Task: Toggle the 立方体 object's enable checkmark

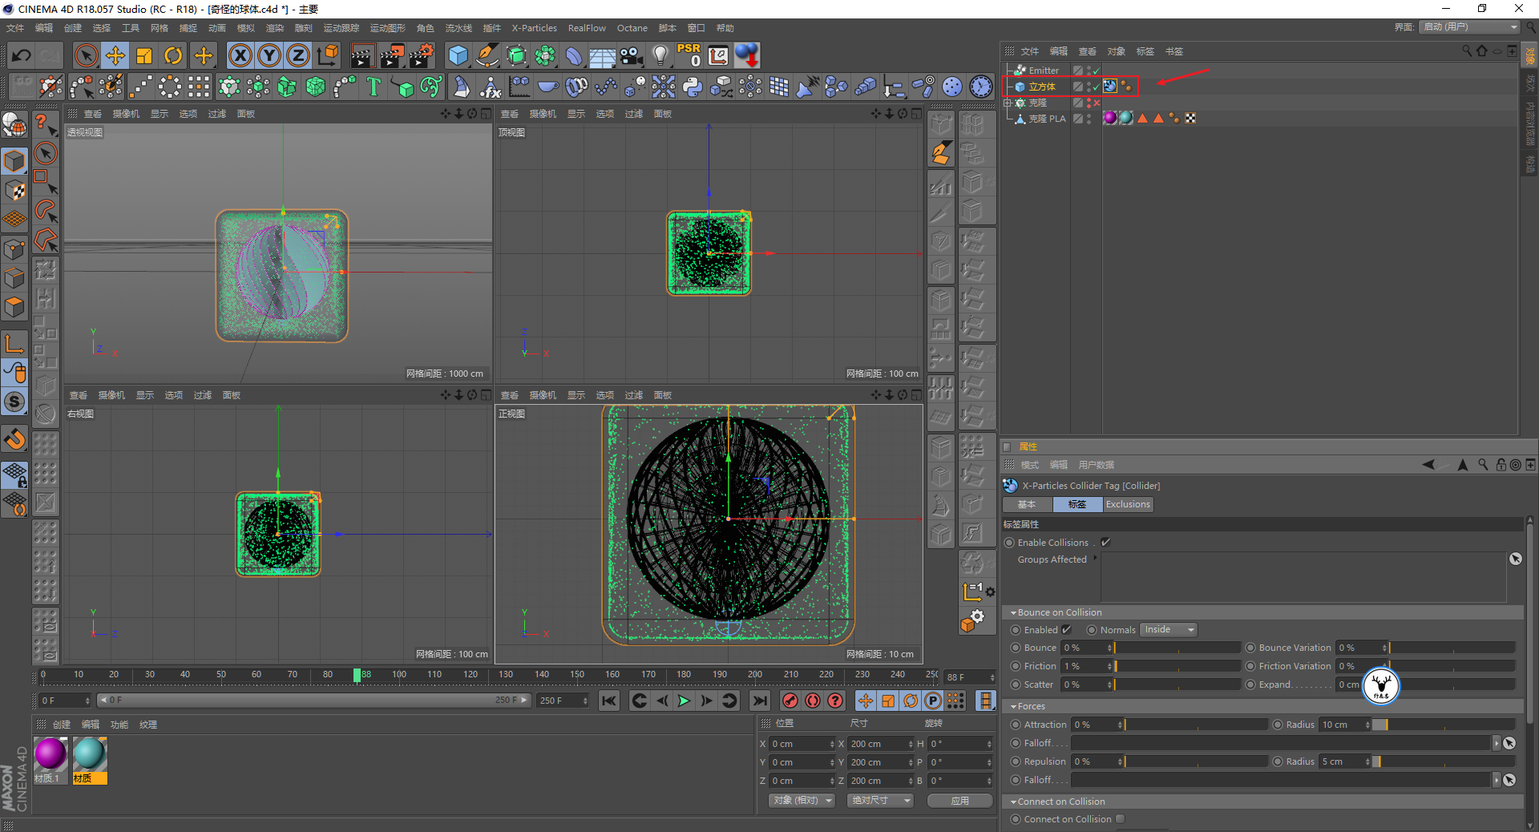Action: pos(1096,87)
